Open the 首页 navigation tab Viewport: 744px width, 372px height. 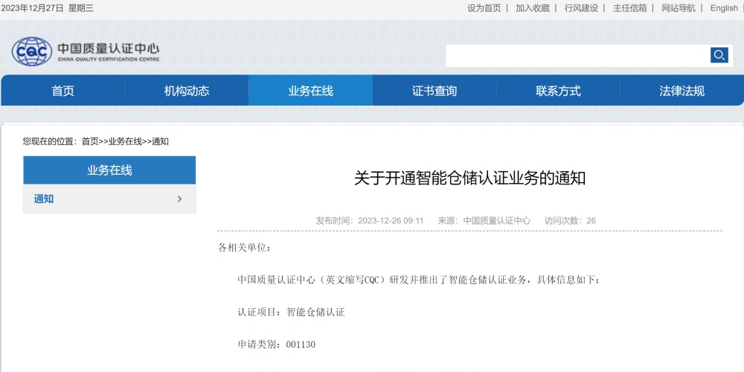click(63, 91)
